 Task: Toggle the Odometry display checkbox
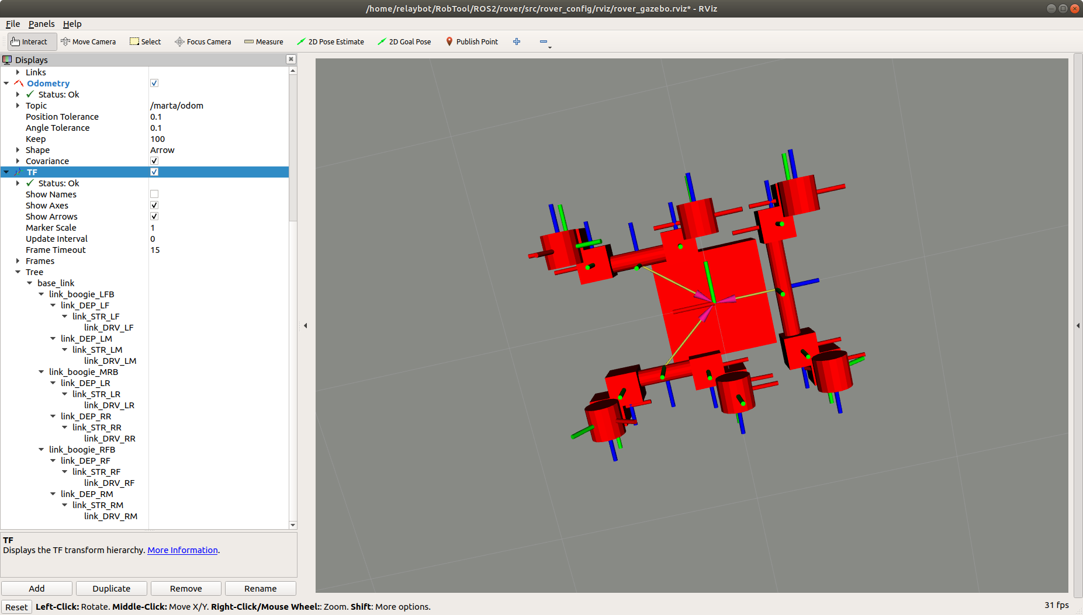click(x=154, y=84)
